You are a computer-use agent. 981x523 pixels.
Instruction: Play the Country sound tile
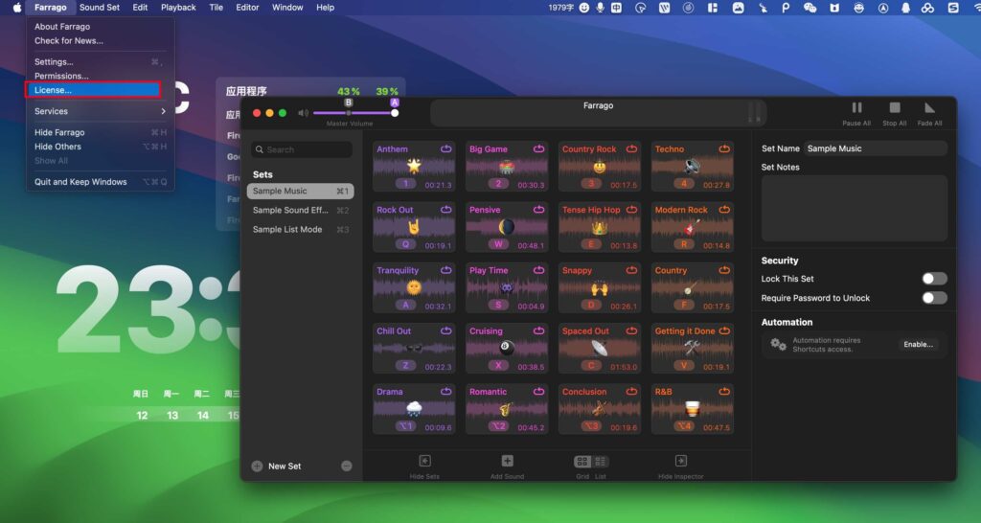click(692, 287)
